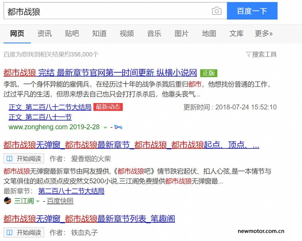Open result 都市战狼最新章节列表_笔趣阁 title

click(x=89, y=219)
